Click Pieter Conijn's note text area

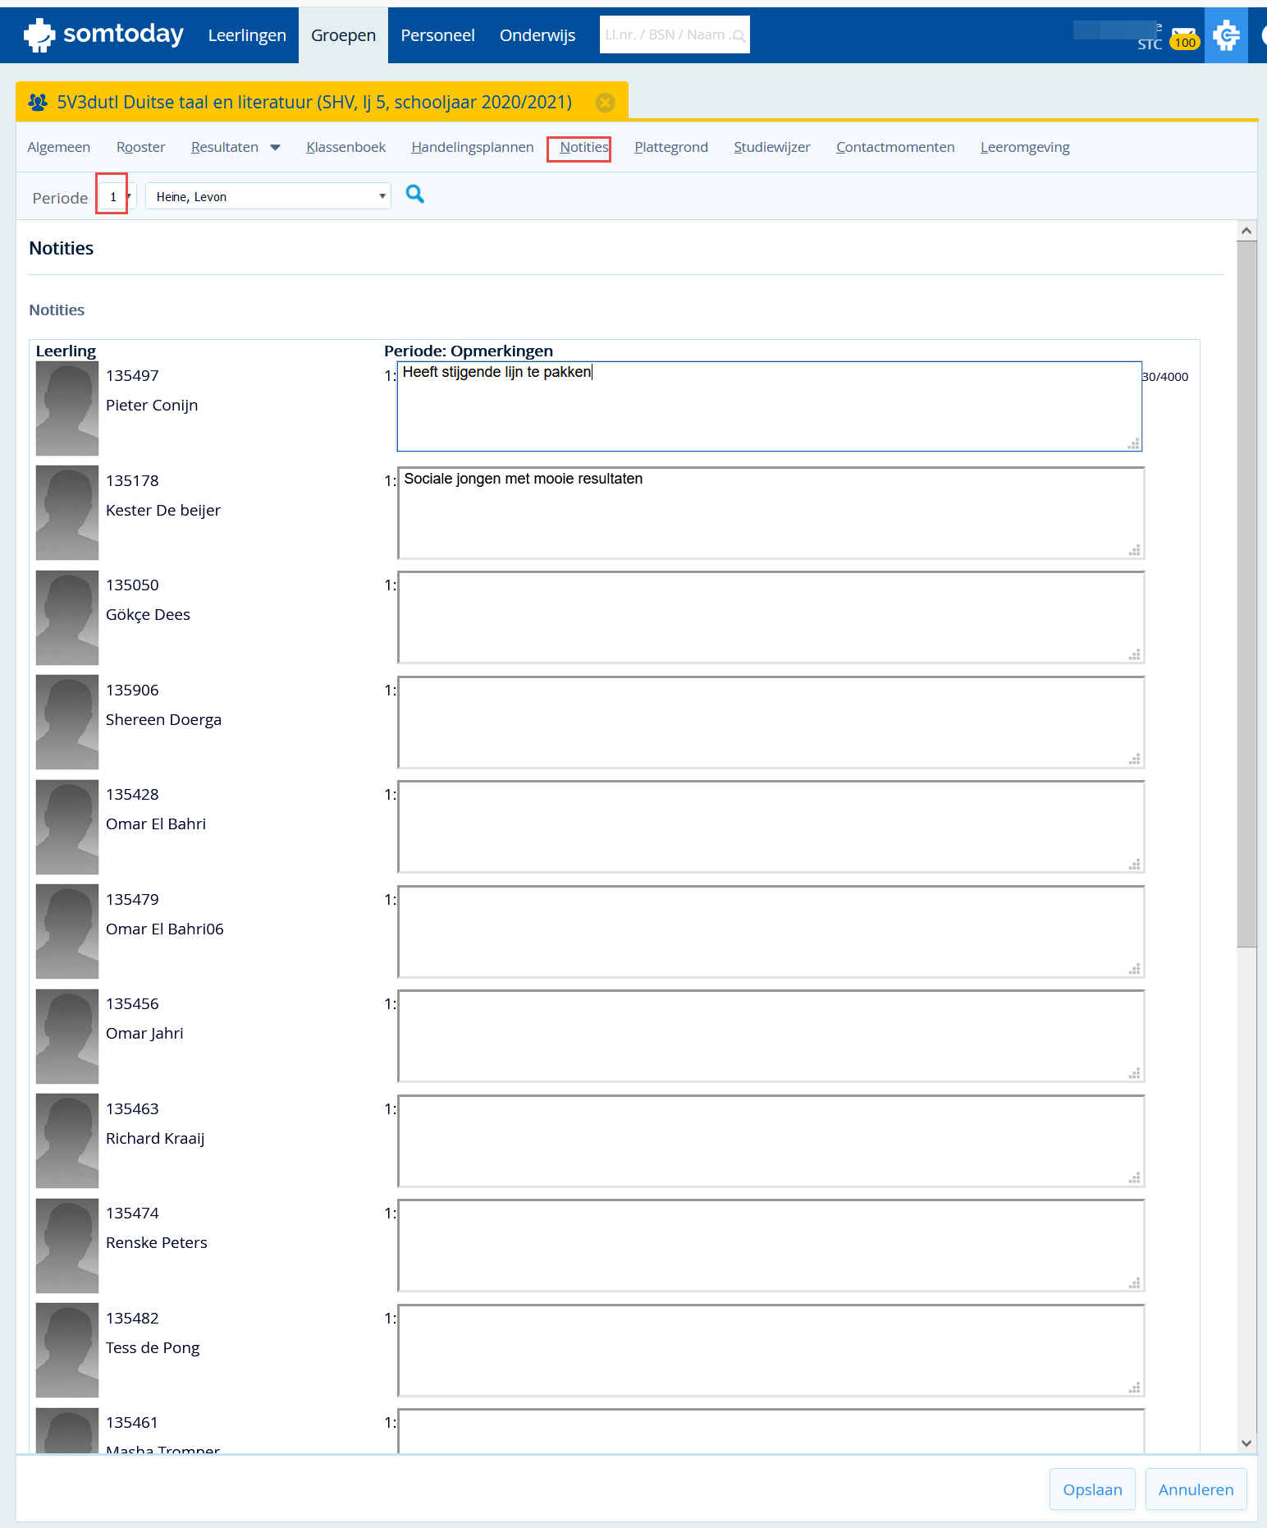[x=770, y=406]
